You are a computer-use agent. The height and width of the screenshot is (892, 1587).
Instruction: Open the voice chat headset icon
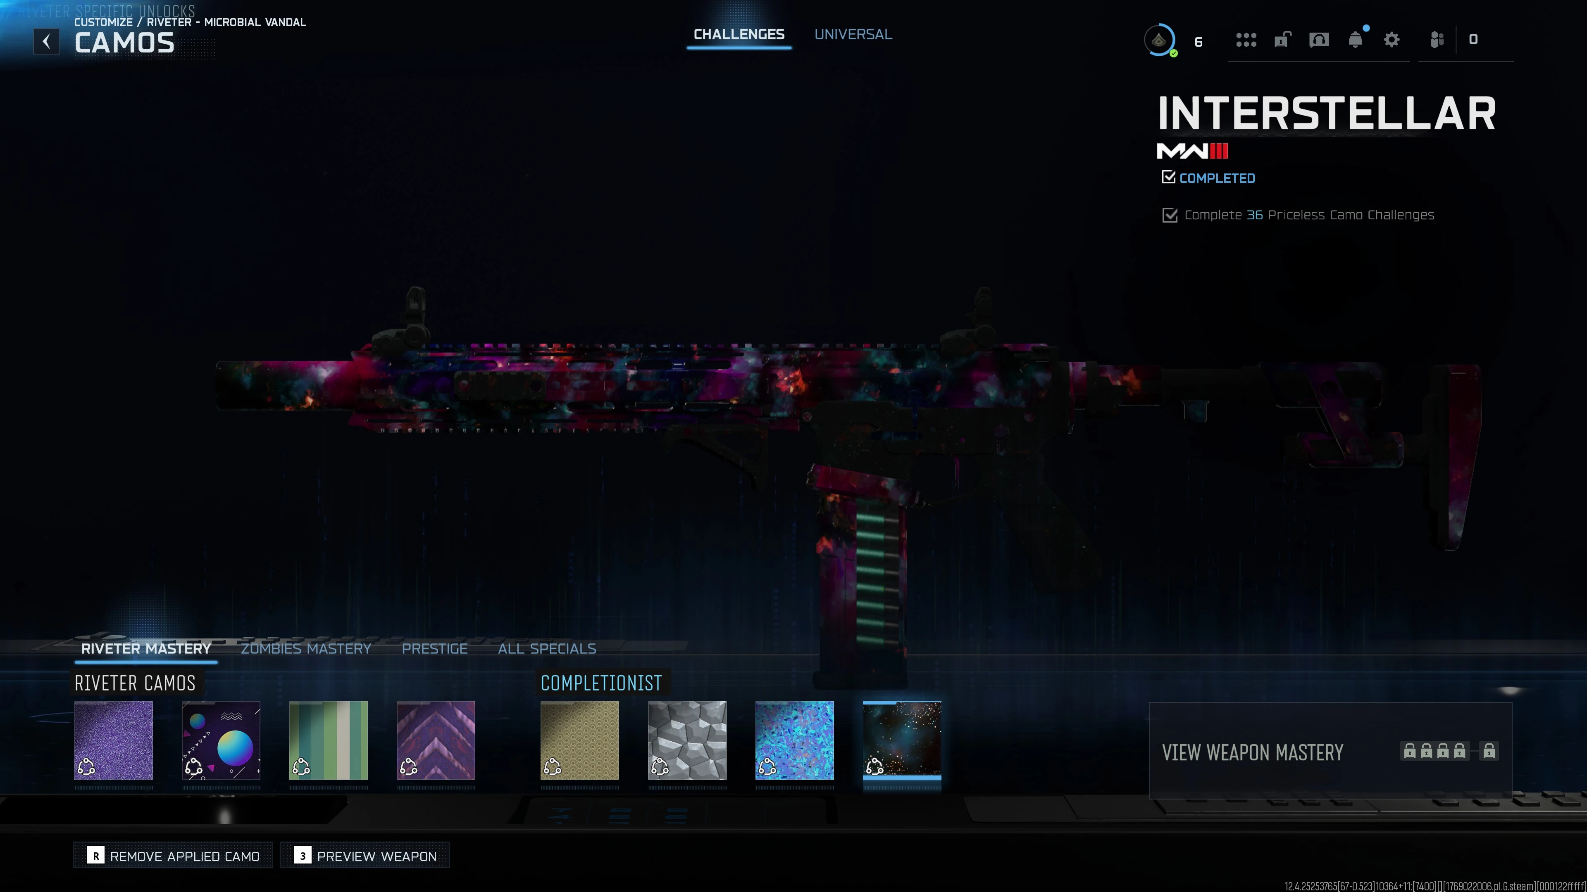[x=1318, y=40]
